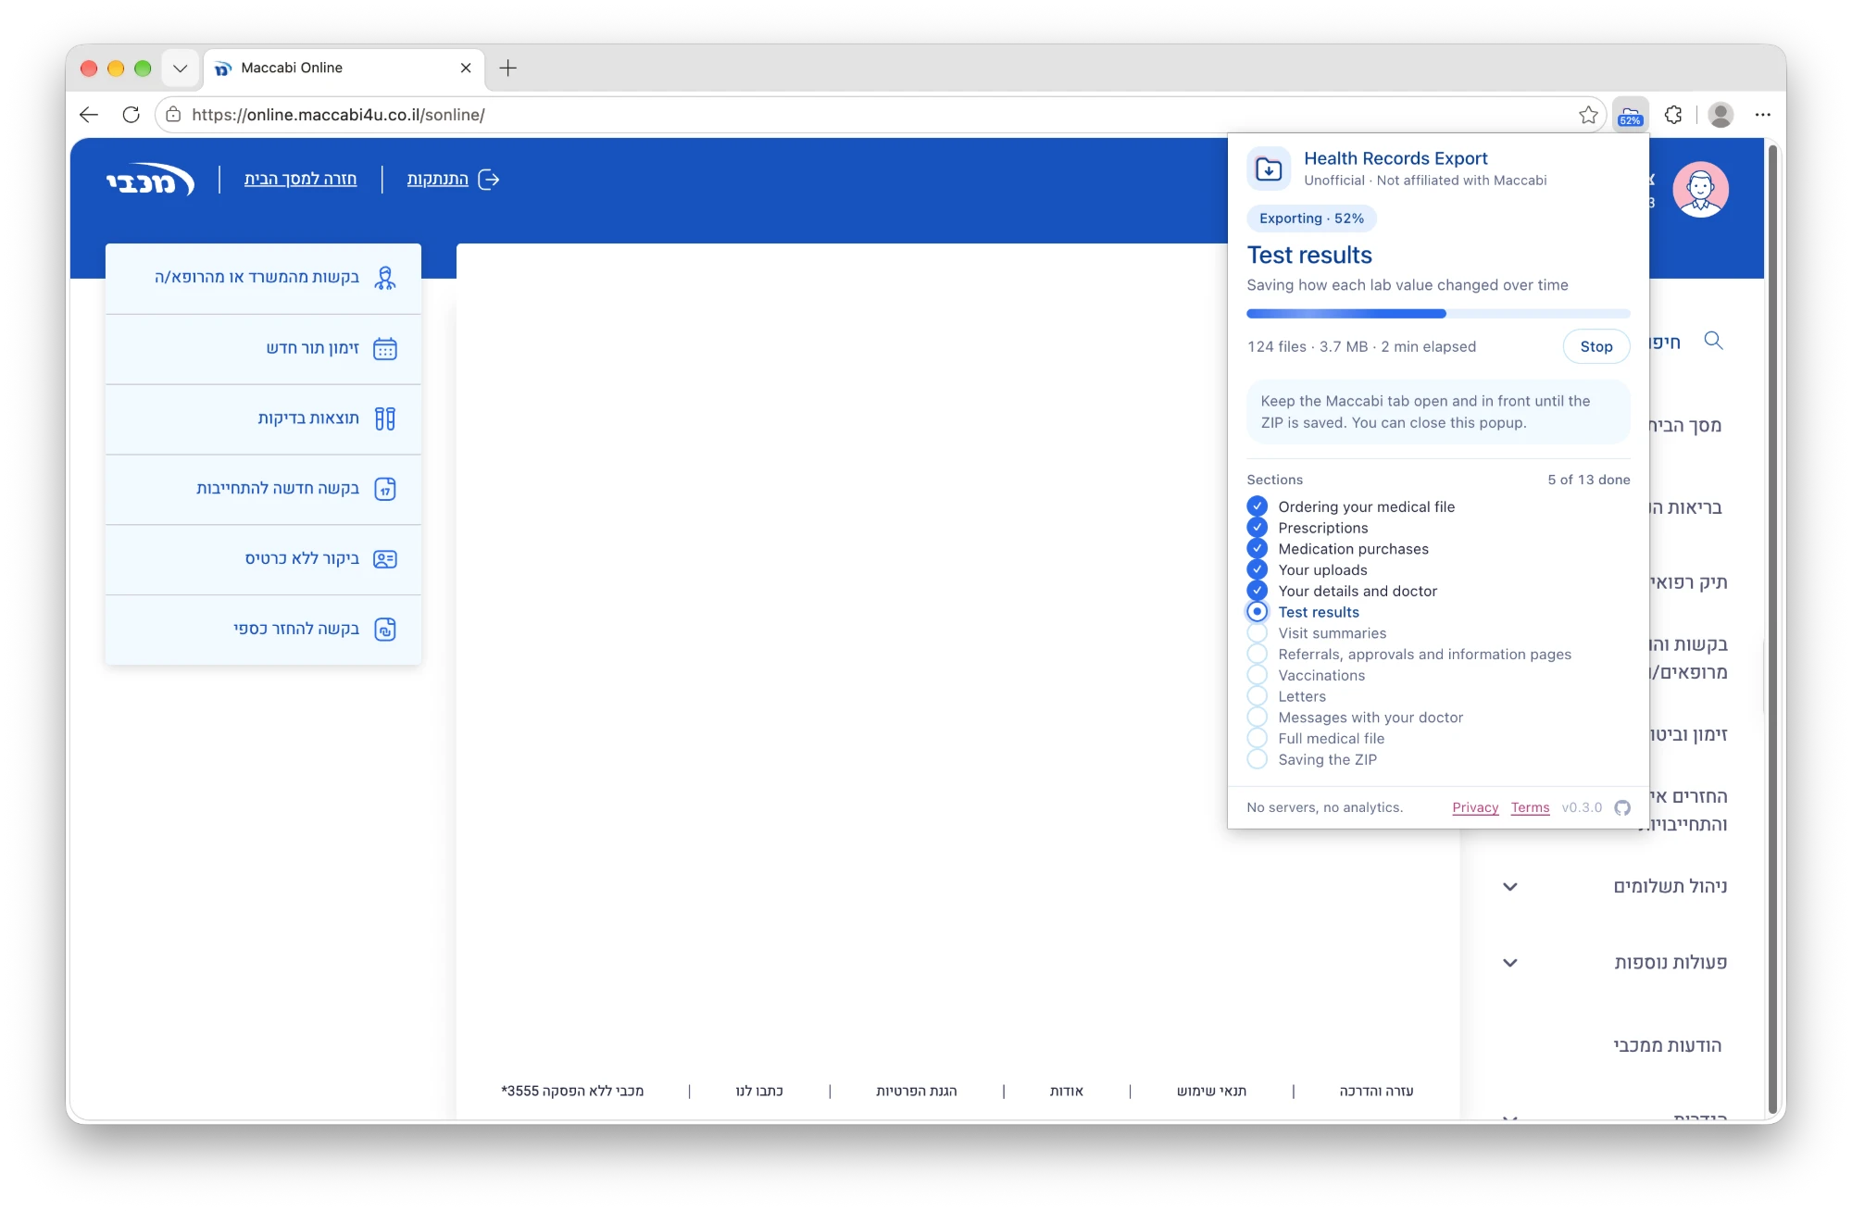Click the Maccabi logo in header
The image size is (1852, 1211).
pyautogui.click(x=150, y=180)
